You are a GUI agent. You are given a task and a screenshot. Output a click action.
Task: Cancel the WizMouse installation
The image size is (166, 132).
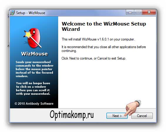(142, 116)
